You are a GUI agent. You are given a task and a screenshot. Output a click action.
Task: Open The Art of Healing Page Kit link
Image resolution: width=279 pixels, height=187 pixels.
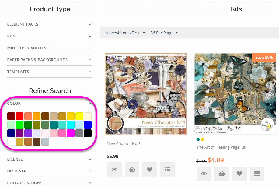(x=221, y=147)
